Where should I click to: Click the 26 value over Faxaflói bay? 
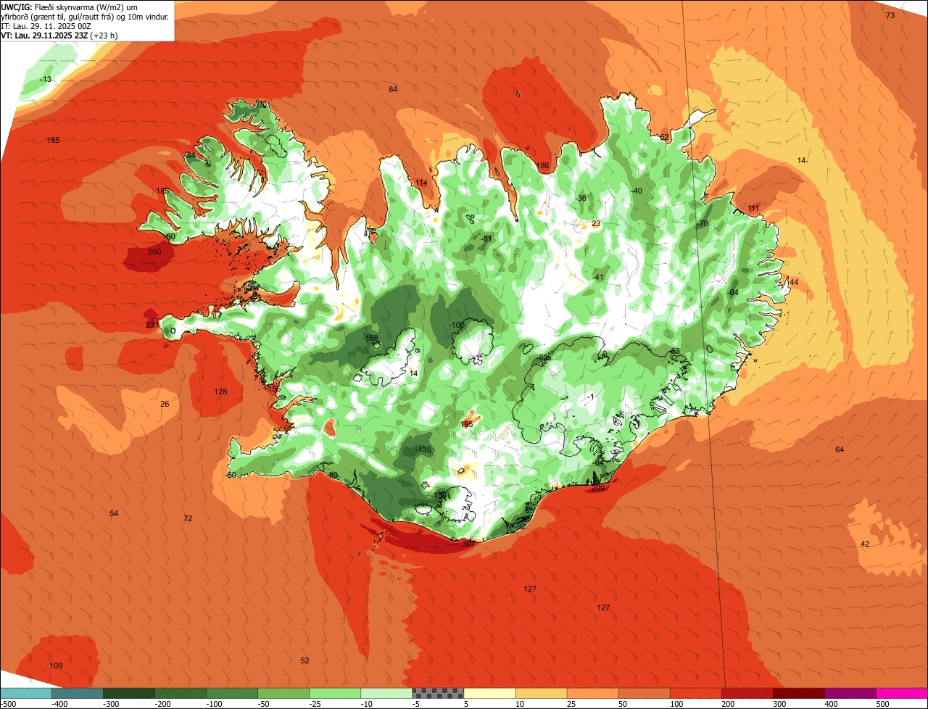[165, 404]
